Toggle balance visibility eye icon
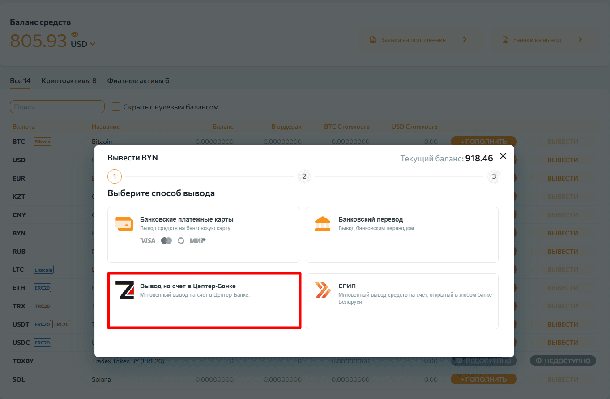610x399 pixels. [x=74, y=34]
